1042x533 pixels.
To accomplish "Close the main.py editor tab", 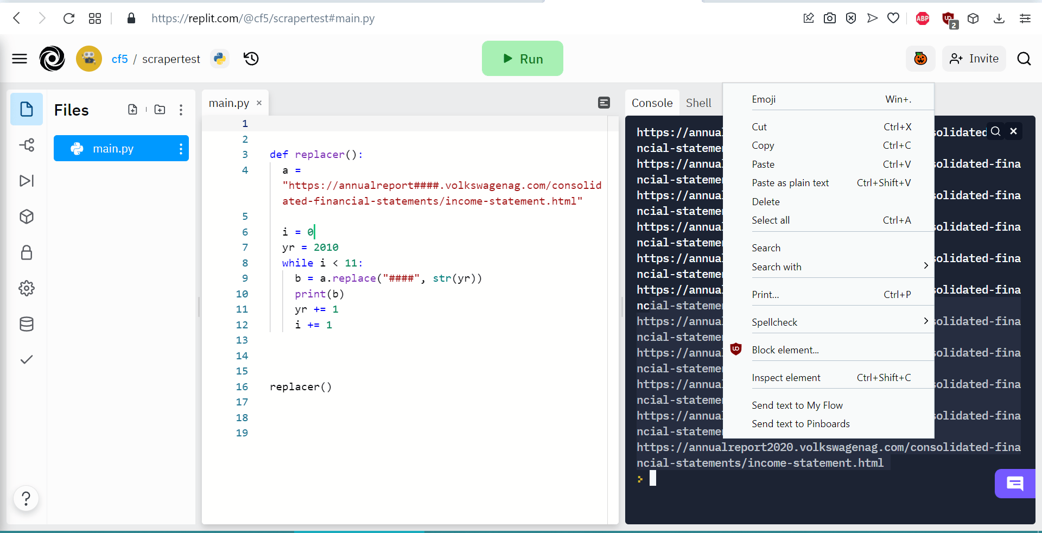I will point(259,103).
